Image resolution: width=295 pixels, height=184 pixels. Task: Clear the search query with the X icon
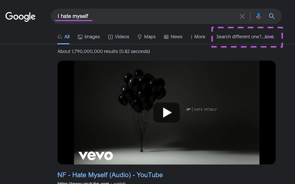242,17
